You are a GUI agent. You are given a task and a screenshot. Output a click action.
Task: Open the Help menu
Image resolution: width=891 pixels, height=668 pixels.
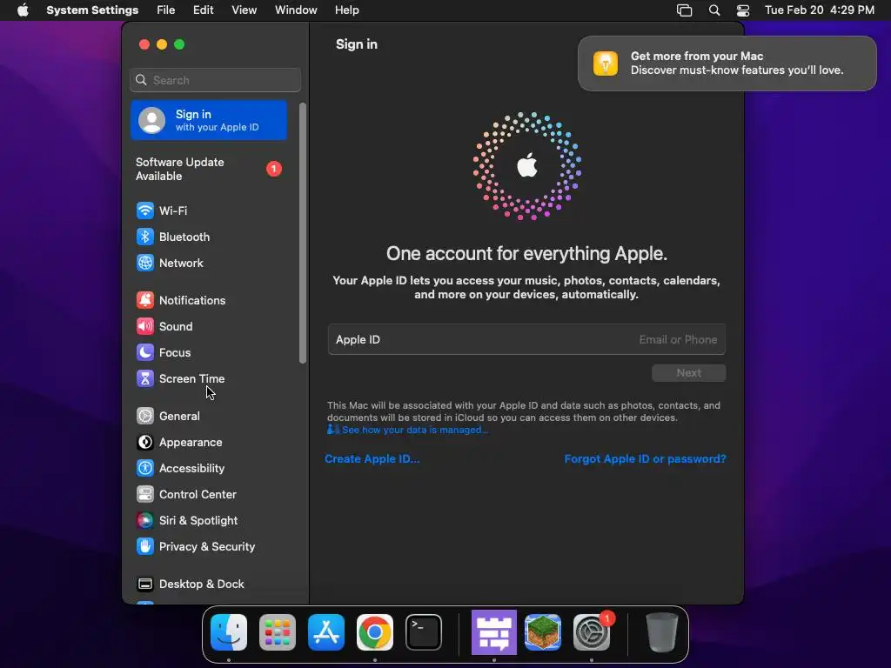coord(346,10)
